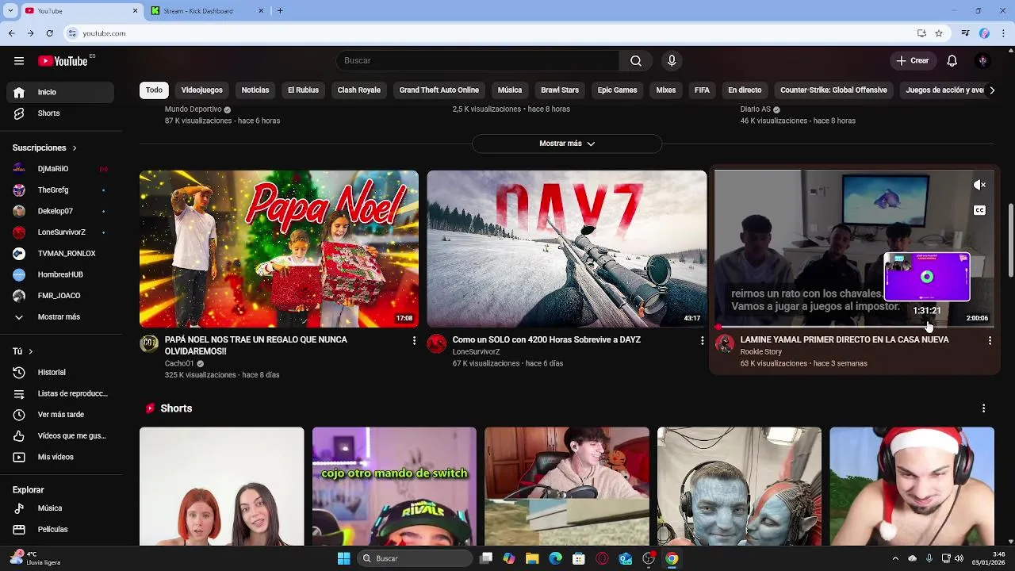
Task: Open options menu for Shorts shelf
Action: [x=983, y=408]
